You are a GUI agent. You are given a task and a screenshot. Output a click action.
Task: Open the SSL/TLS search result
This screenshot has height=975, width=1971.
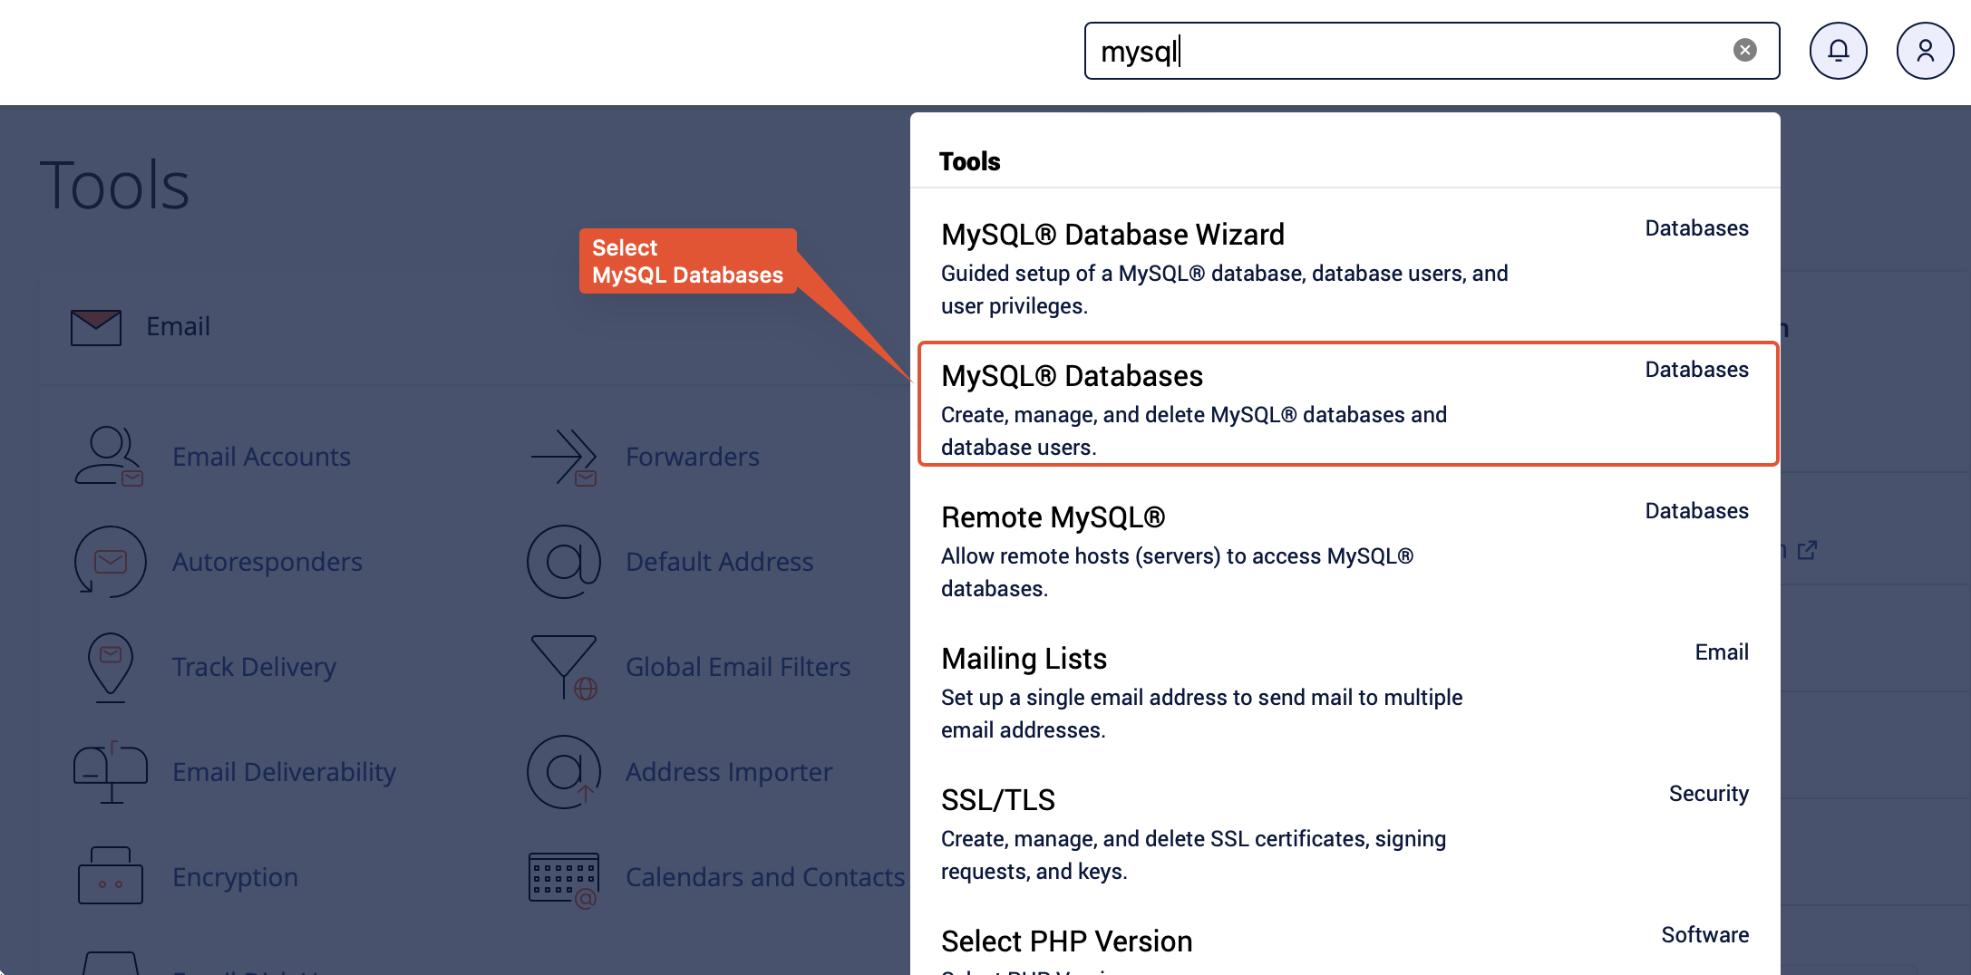pyautogui.click(x=997, y=800)
